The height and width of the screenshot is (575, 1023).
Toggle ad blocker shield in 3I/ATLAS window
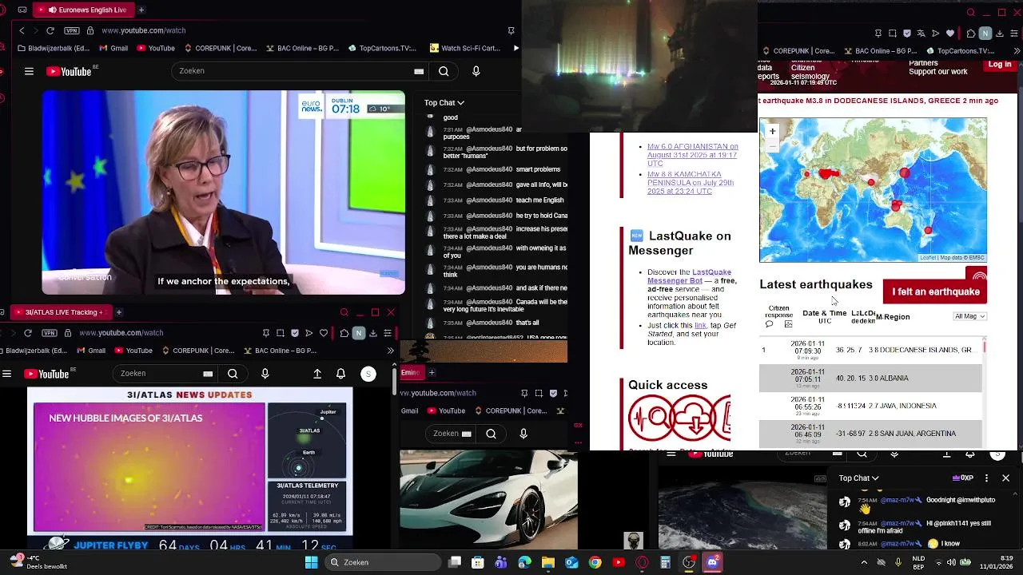click(295, 333)
